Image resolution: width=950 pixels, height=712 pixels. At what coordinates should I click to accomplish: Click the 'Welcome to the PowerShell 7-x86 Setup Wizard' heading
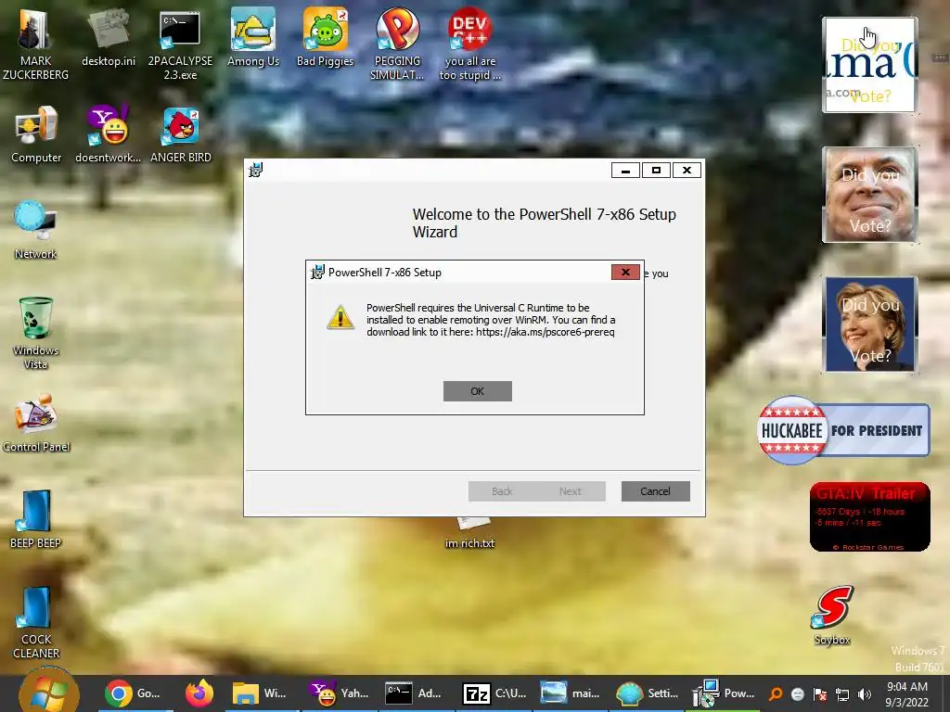pyautogui.click(x=544, y=222)
